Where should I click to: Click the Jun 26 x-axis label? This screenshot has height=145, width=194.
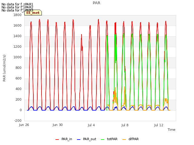point(24,125)
